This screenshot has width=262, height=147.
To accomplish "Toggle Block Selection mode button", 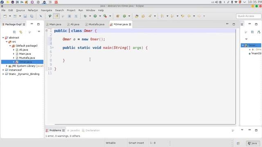I will click(70, 16).
